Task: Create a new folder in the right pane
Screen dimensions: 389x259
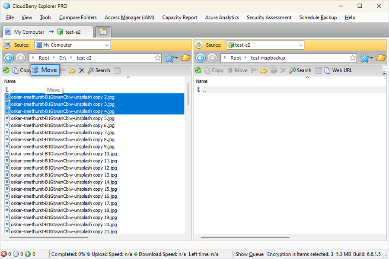Action: 264,70
